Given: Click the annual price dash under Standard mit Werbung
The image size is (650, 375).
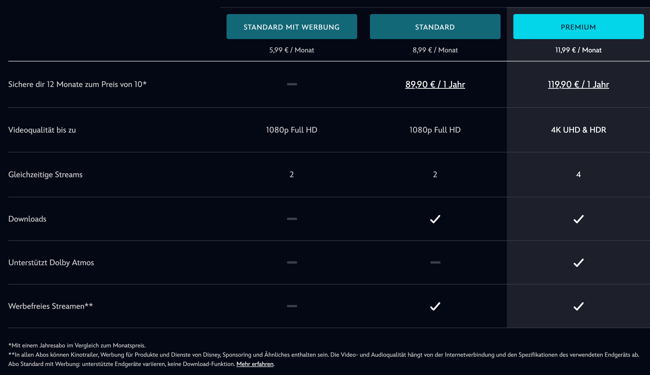Looking at the screenshot, I should coord(292,84).
